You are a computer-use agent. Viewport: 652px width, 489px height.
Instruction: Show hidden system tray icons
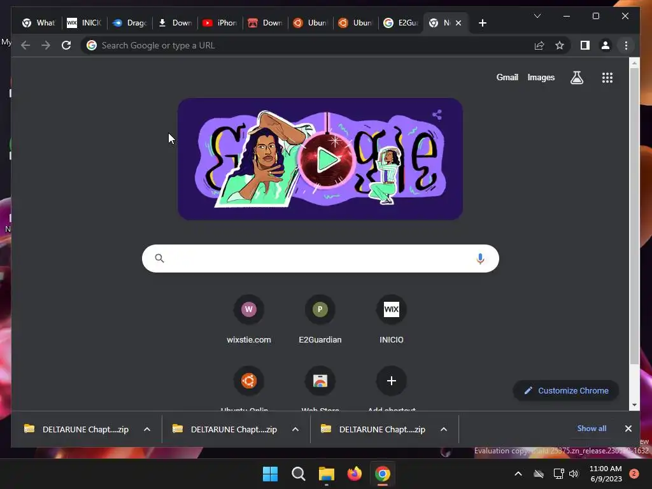518,474
